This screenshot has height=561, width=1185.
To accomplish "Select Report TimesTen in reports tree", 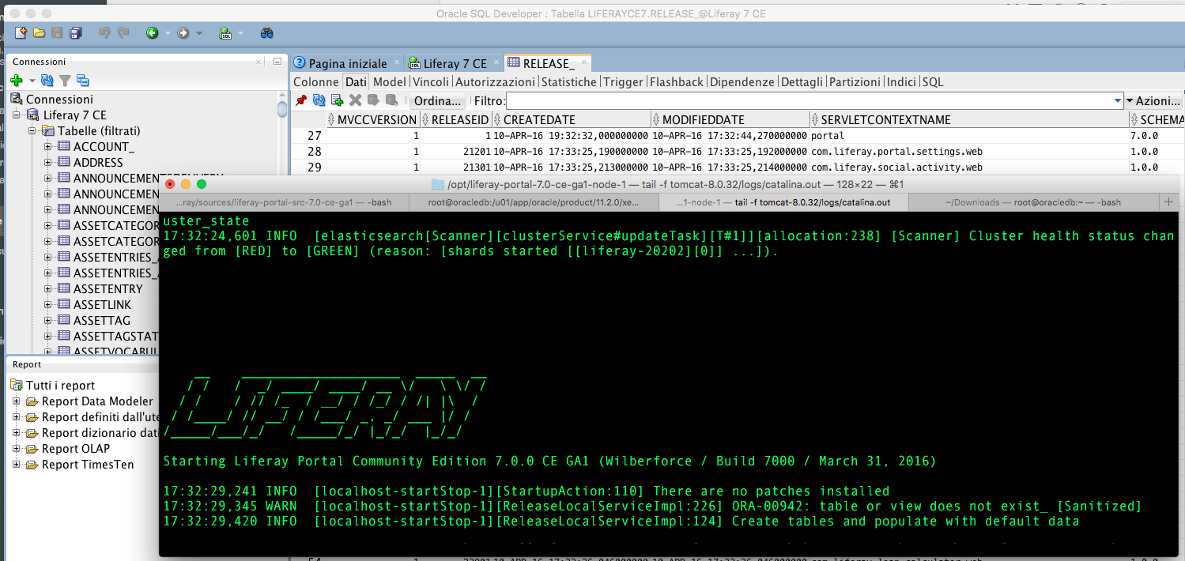I will (88, 465).
